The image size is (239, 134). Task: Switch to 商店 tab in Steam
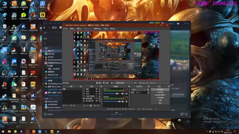pyautogui.click(x=54, y=28)
